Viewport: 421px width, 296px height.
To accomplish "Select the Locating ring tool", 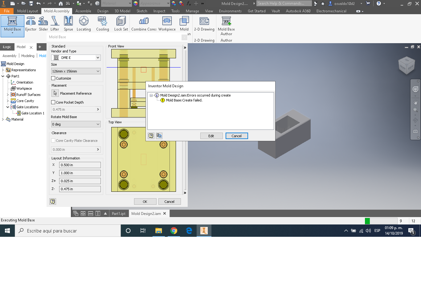I will [84, 24].
